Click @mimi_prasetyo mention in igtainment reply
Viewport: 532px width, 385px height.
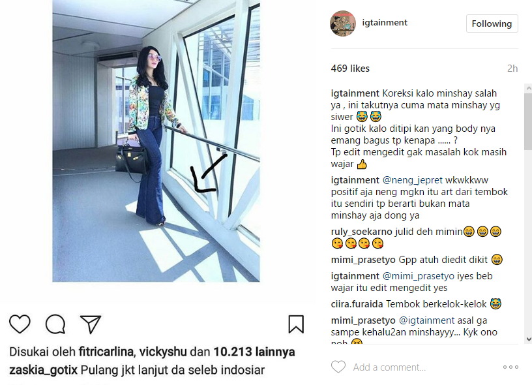(419, 276)
